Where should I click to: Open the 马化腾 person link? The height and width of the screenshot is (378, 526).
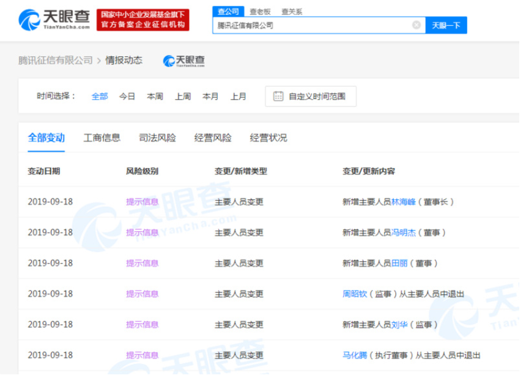(355, 355)
